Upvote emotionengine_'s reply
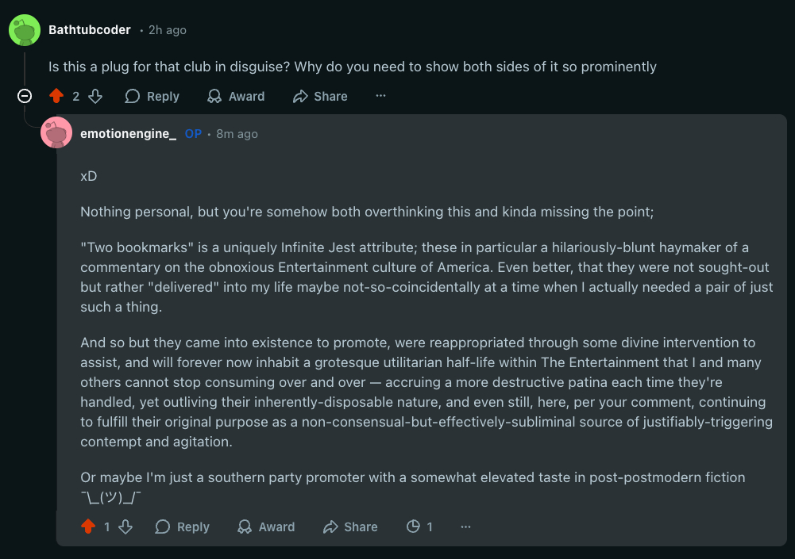The width and height of the screenshot is (795, 559). pyautogui.click(x=87, y=526)
